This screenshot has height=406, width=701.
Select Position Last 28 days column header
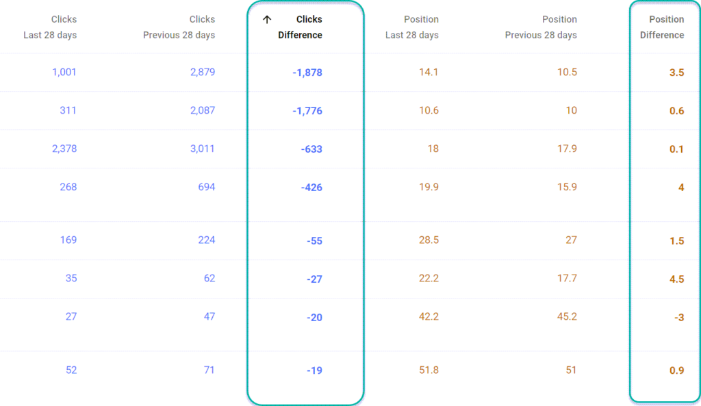(411, 27)
